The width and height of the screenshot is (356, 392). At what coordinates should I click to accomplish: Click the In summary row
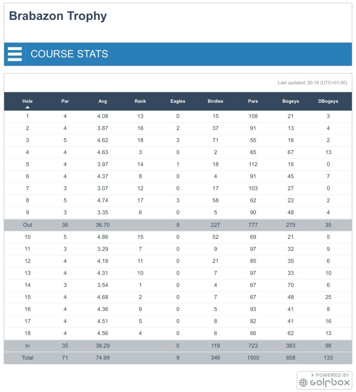pyautogui.click(x=178, y=346)
